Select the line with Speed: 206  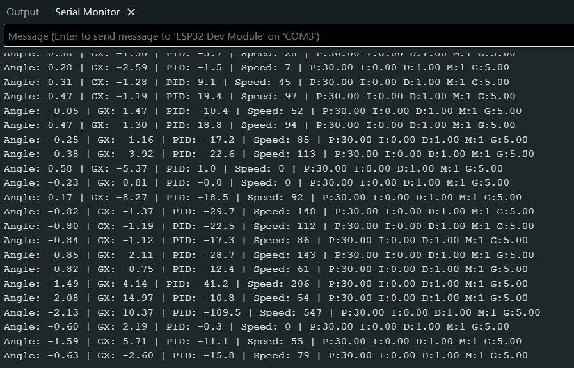coord(266,284)
